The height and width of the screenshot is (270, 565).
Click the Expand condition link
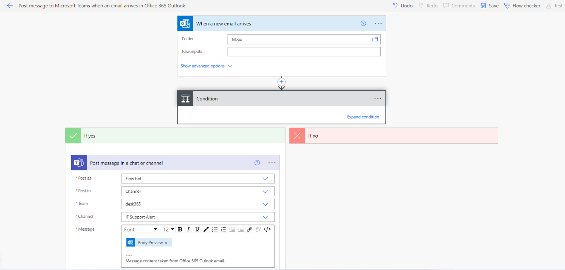(363, 117)
